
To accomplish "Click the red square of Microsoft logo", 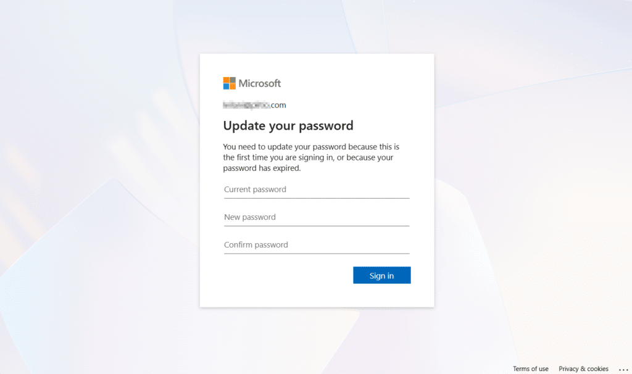I will [226, 80].
